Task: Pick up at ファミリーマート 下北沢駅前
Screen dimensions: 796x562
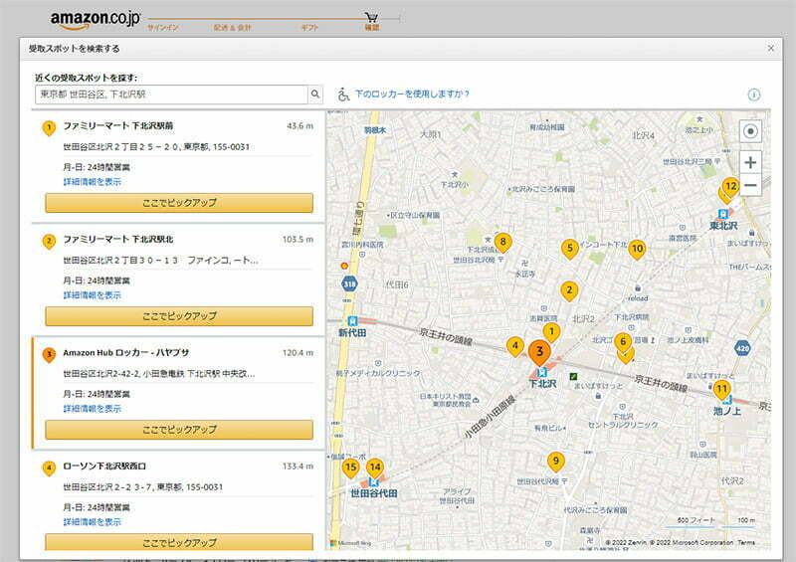Action: coord(179,203)
